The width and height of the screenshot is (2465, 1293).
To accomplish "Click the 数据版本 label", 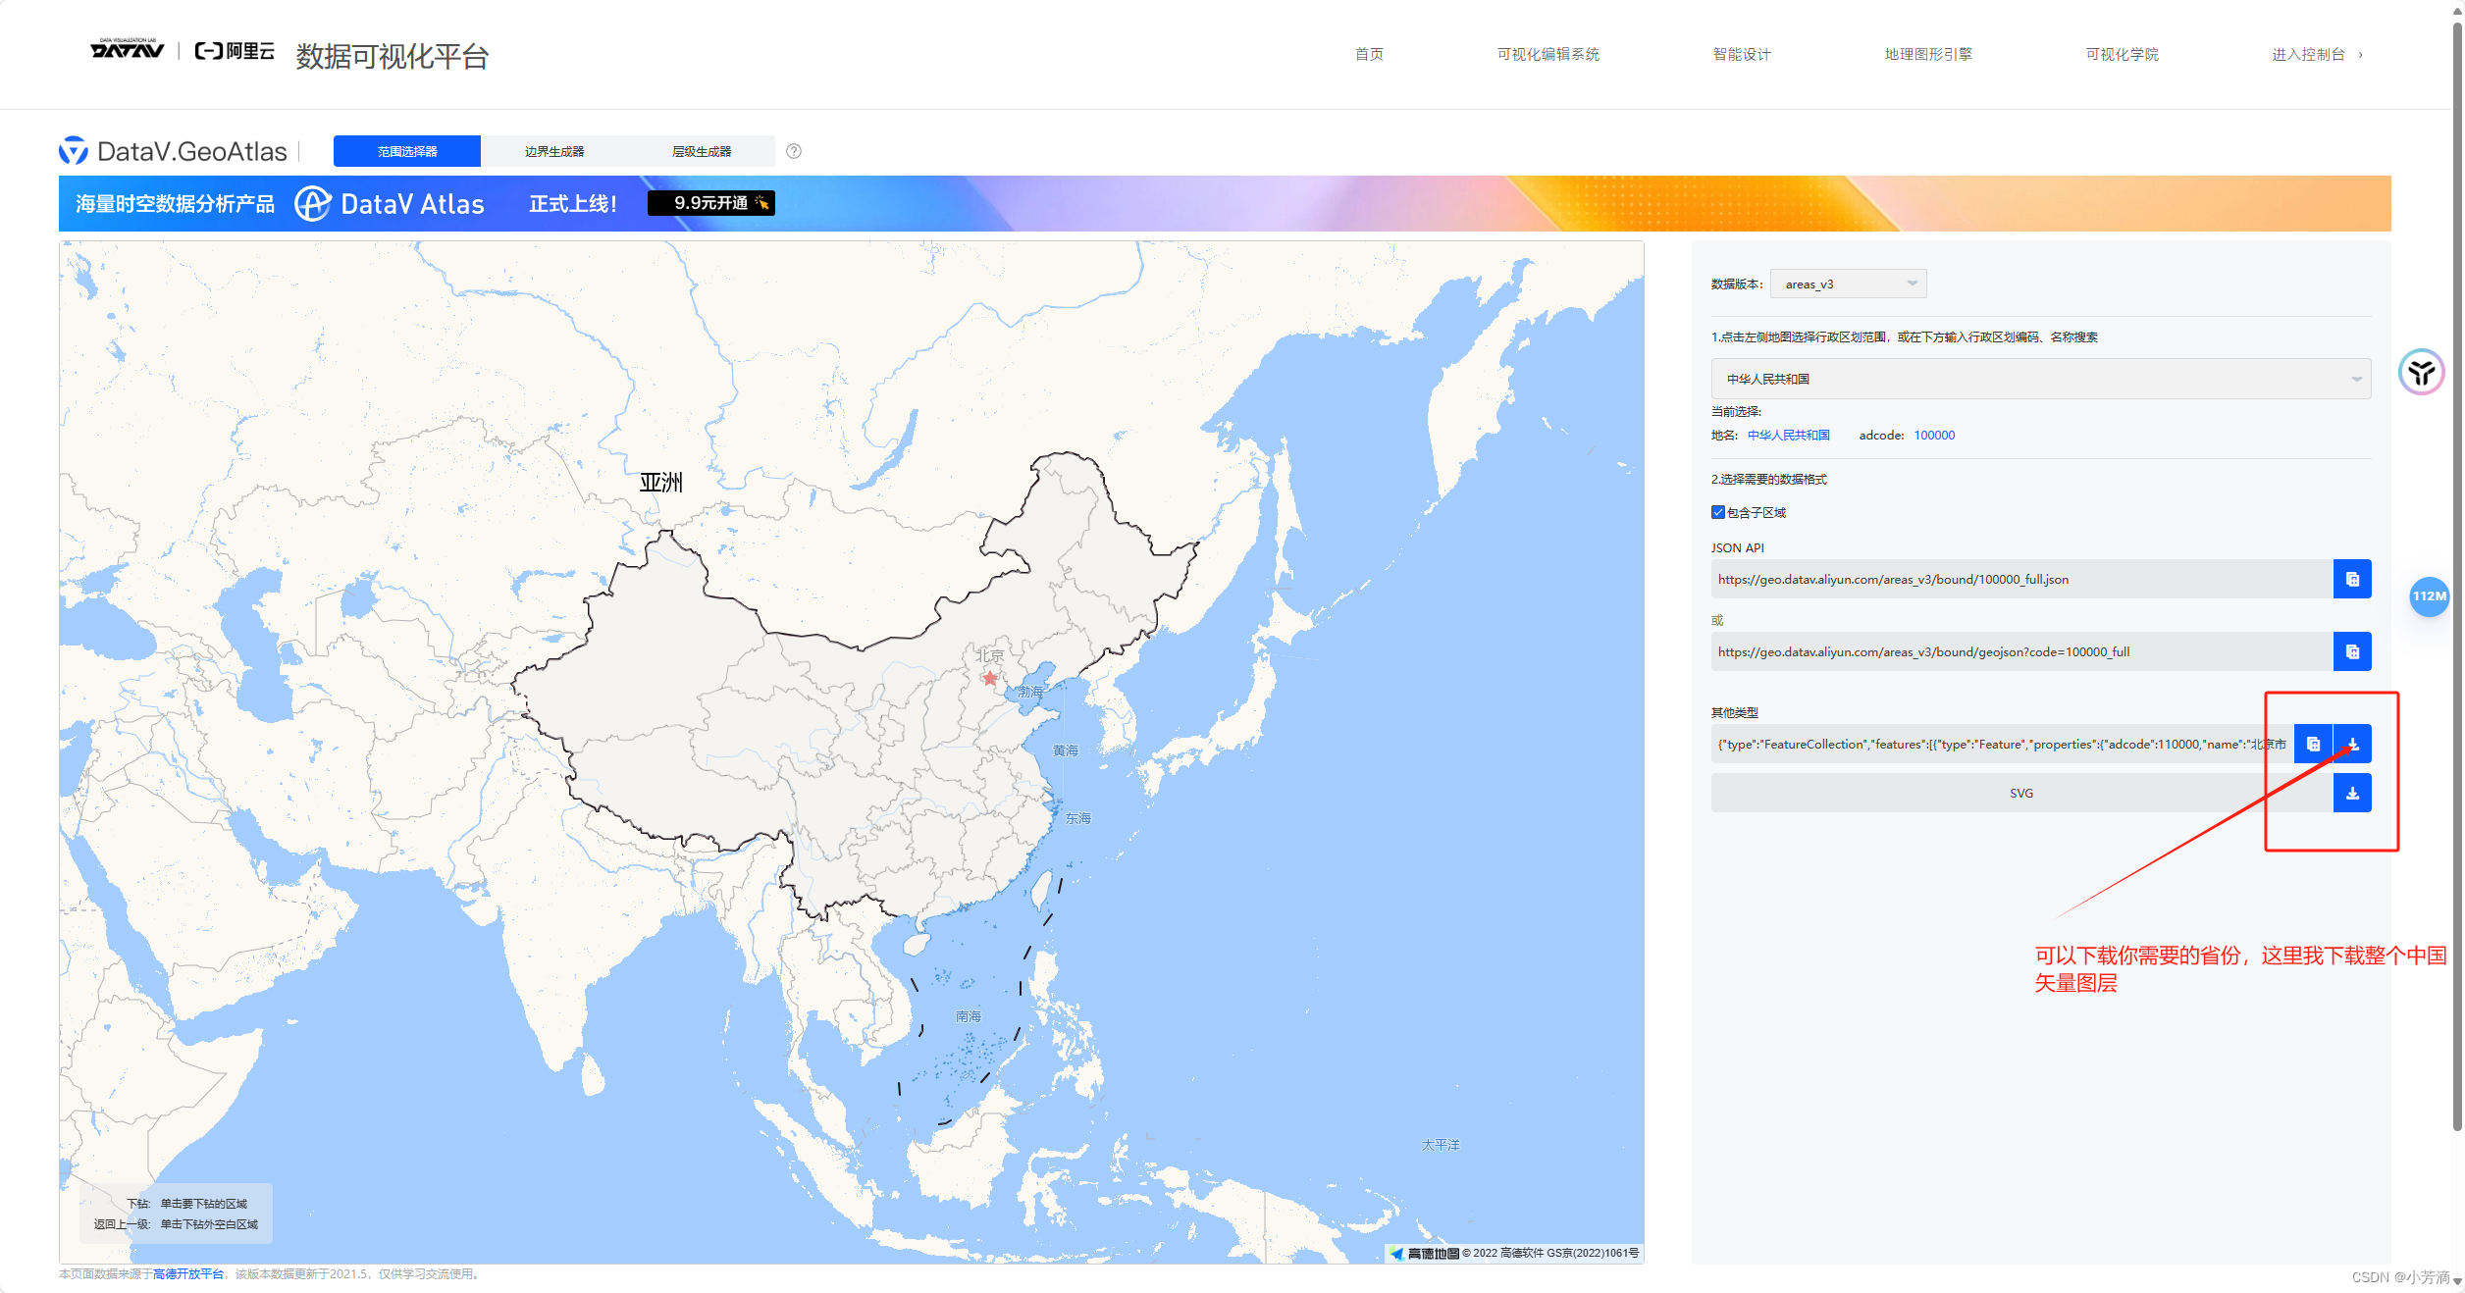I will pos(1737,284).
